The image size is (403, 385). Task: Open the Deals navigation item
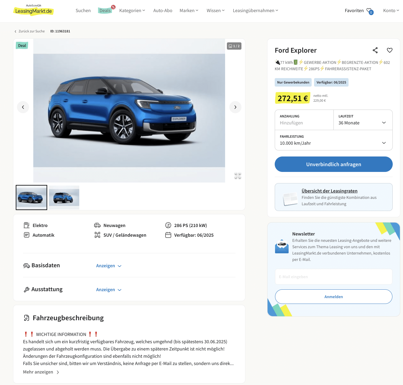(105, 11)
